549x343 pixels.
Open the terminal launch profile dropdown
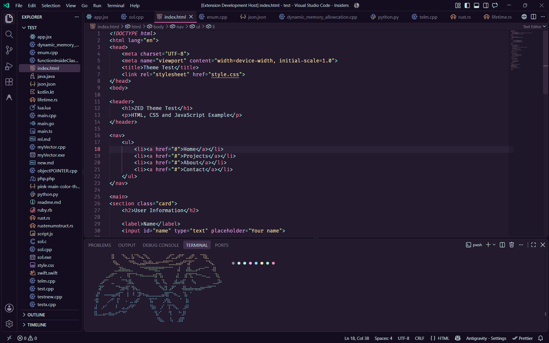point(494,245)
